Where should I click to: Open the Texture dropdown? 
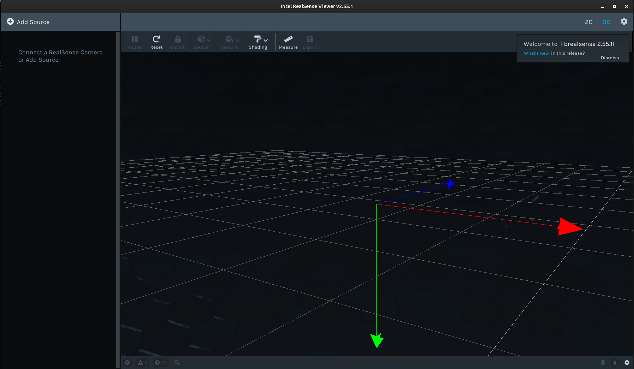pyautogui.click(x=230, y=42)
